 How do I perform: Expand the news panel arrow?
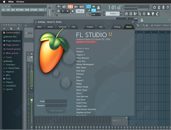pyautogui.click(x=169, y=20)
